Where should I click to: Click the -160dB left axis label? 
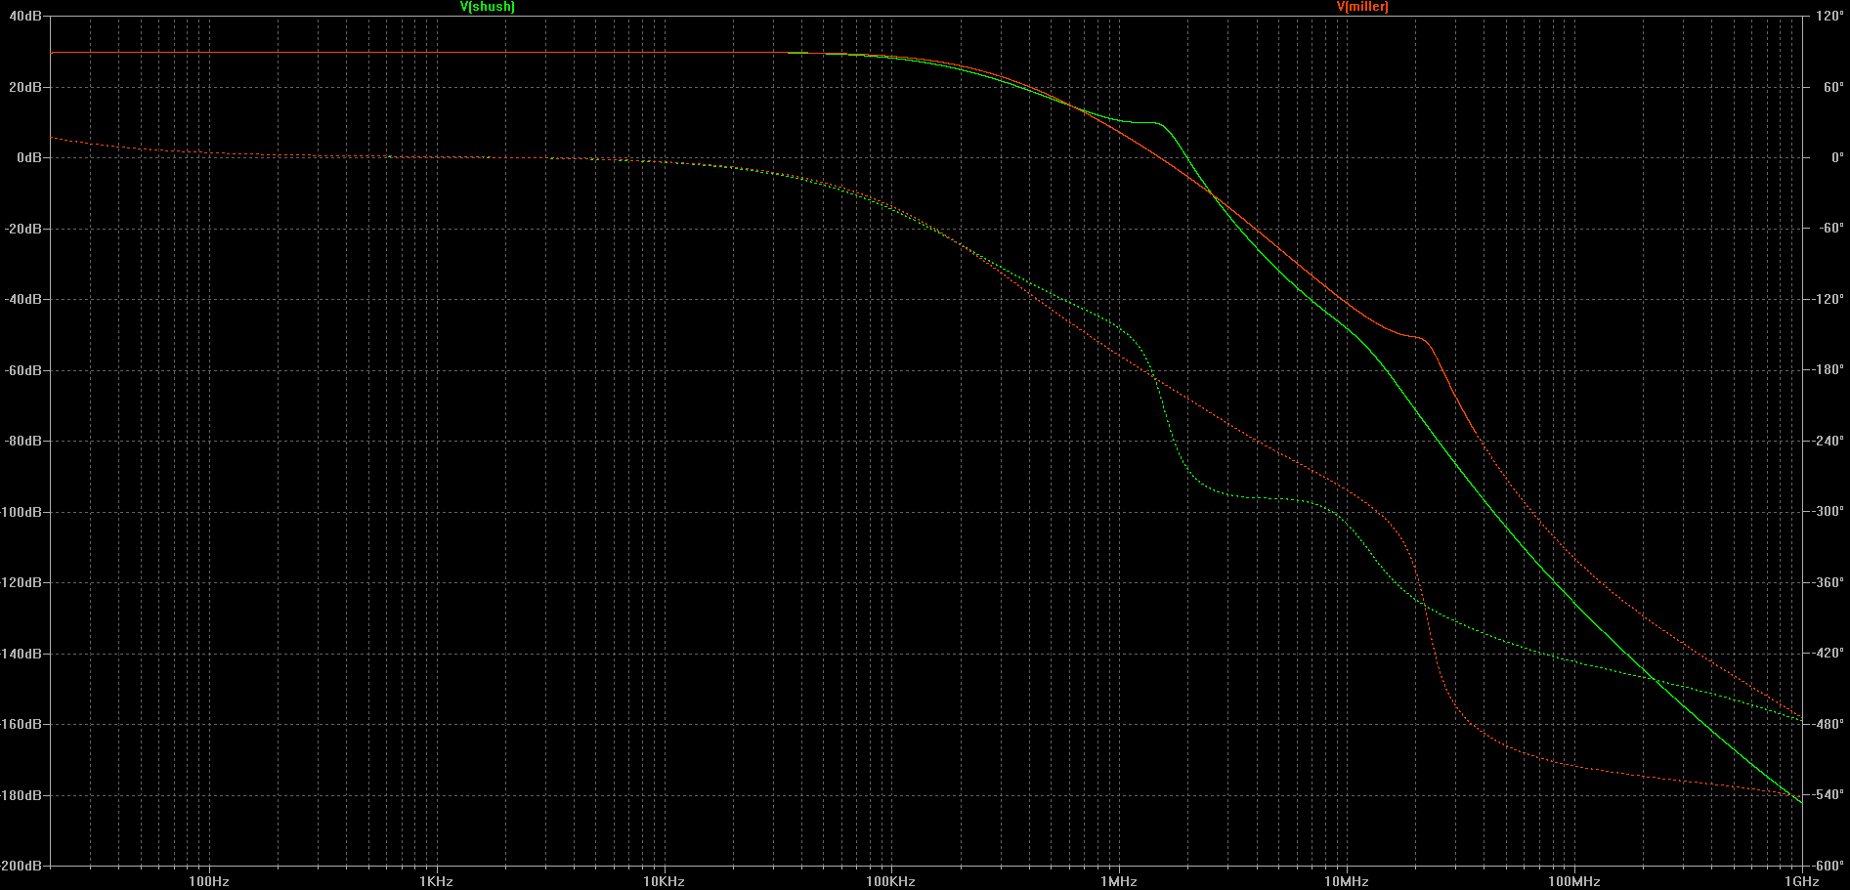pyautogui.click(x=21, y=724)
